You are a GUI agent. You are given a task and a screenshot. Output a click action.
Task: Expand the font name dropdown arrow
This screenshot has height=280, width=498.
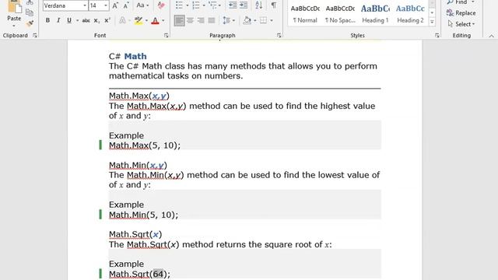(x=85, y=5)
